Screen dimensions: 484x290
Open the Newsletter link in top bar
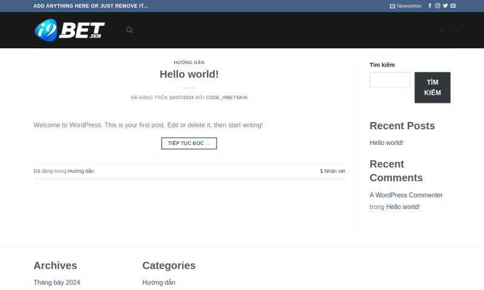coord(405,6)
